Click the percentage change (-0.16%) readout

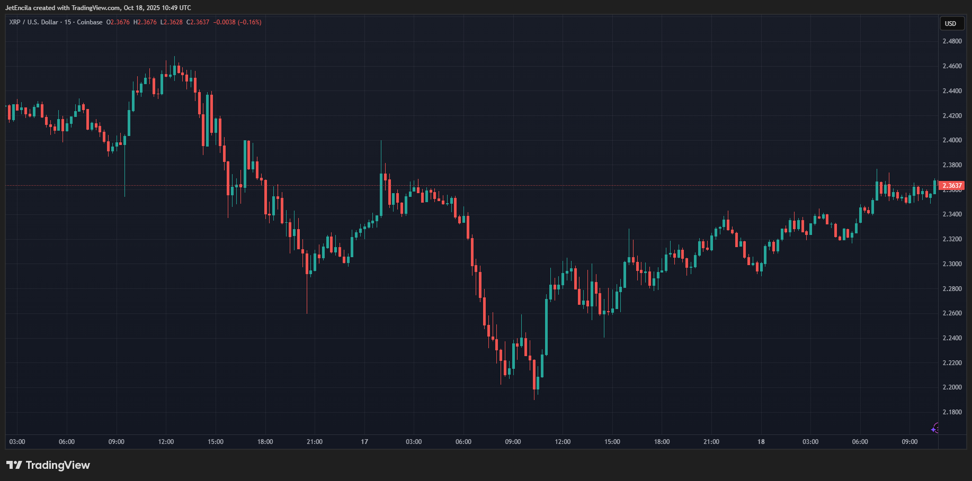pos(249,22)
